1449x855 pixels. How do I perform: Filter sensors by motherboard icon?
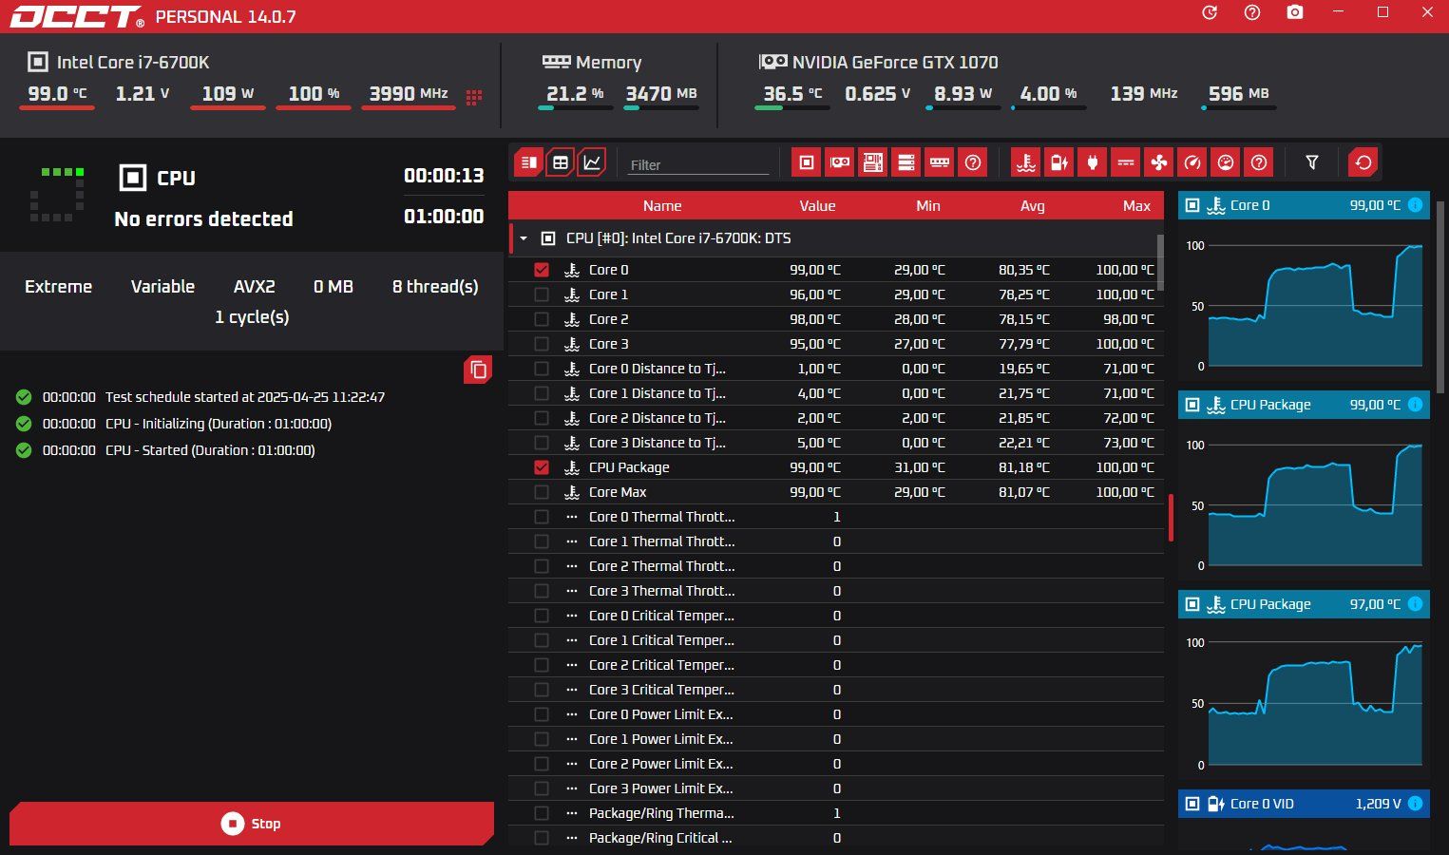click(x=873, y=162)
